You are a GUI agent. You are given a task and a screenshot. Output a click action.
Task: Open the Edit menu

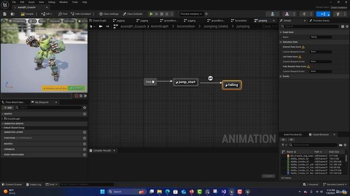point(22,2)
